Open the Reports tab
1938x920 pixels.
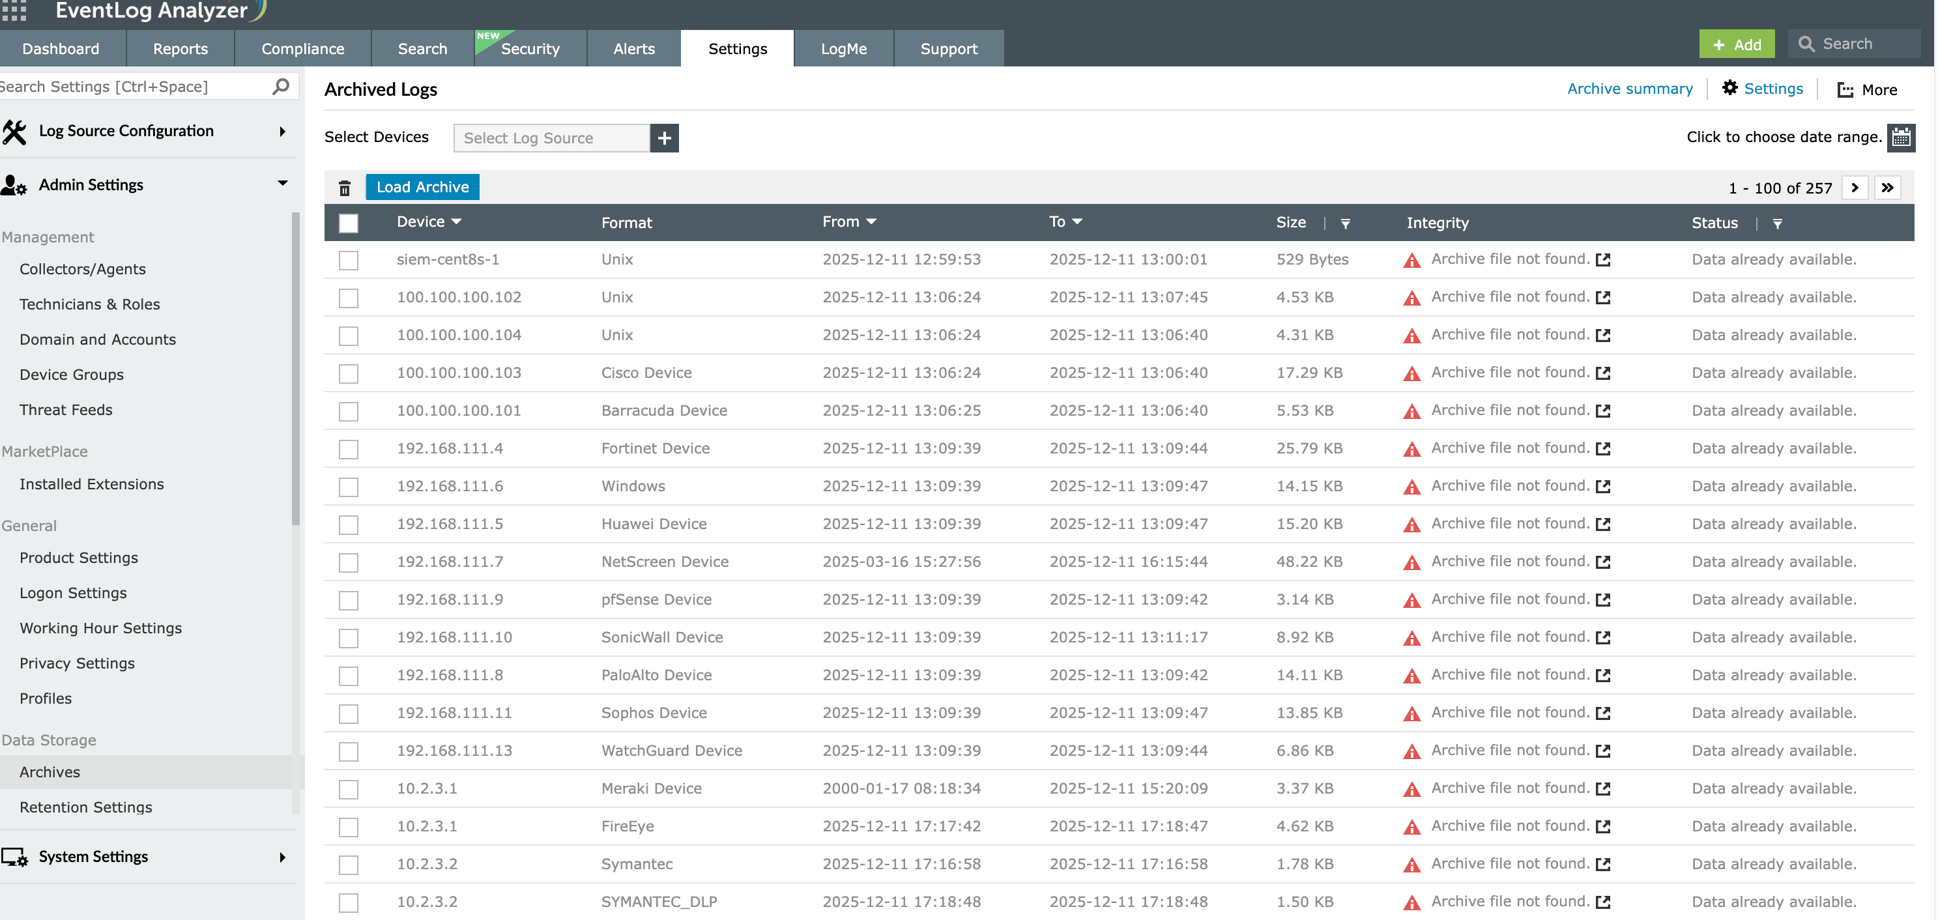(x=181, y=48)
